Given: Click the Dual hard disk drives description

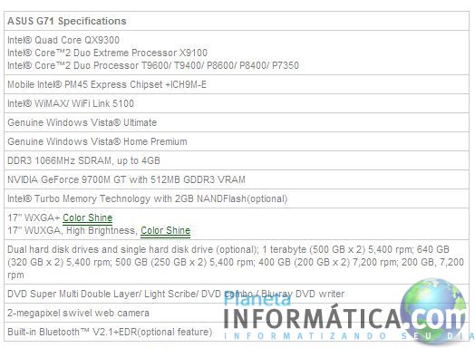Looking at the screenshot, I should tap(236, 262).
